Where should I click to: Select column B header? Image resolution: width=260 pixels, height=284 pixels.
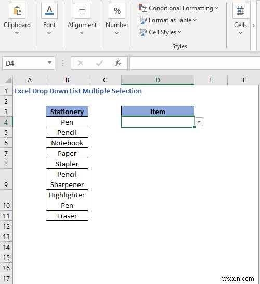67,80
